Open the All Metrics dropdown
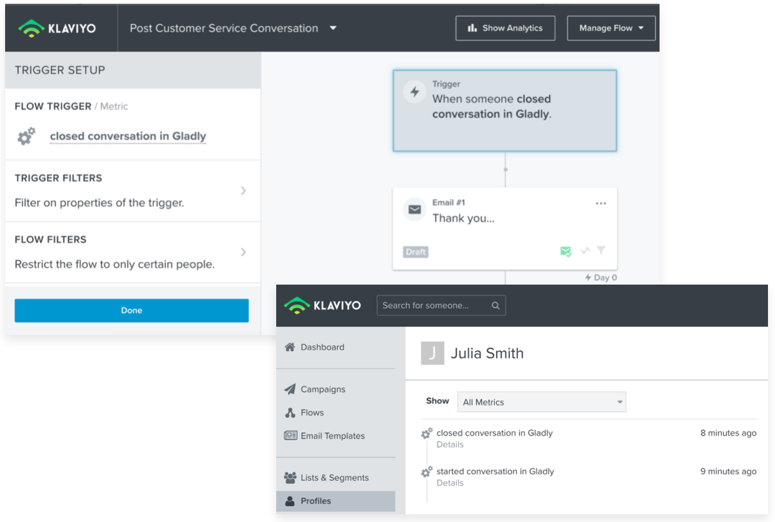This screenshot has width=775, height=522. click(x=542, y=402)
